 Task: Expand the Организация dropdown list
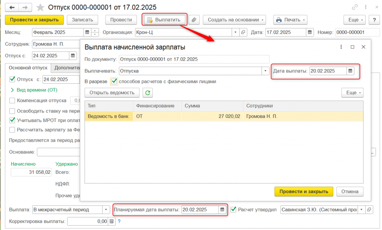[235, 32]
